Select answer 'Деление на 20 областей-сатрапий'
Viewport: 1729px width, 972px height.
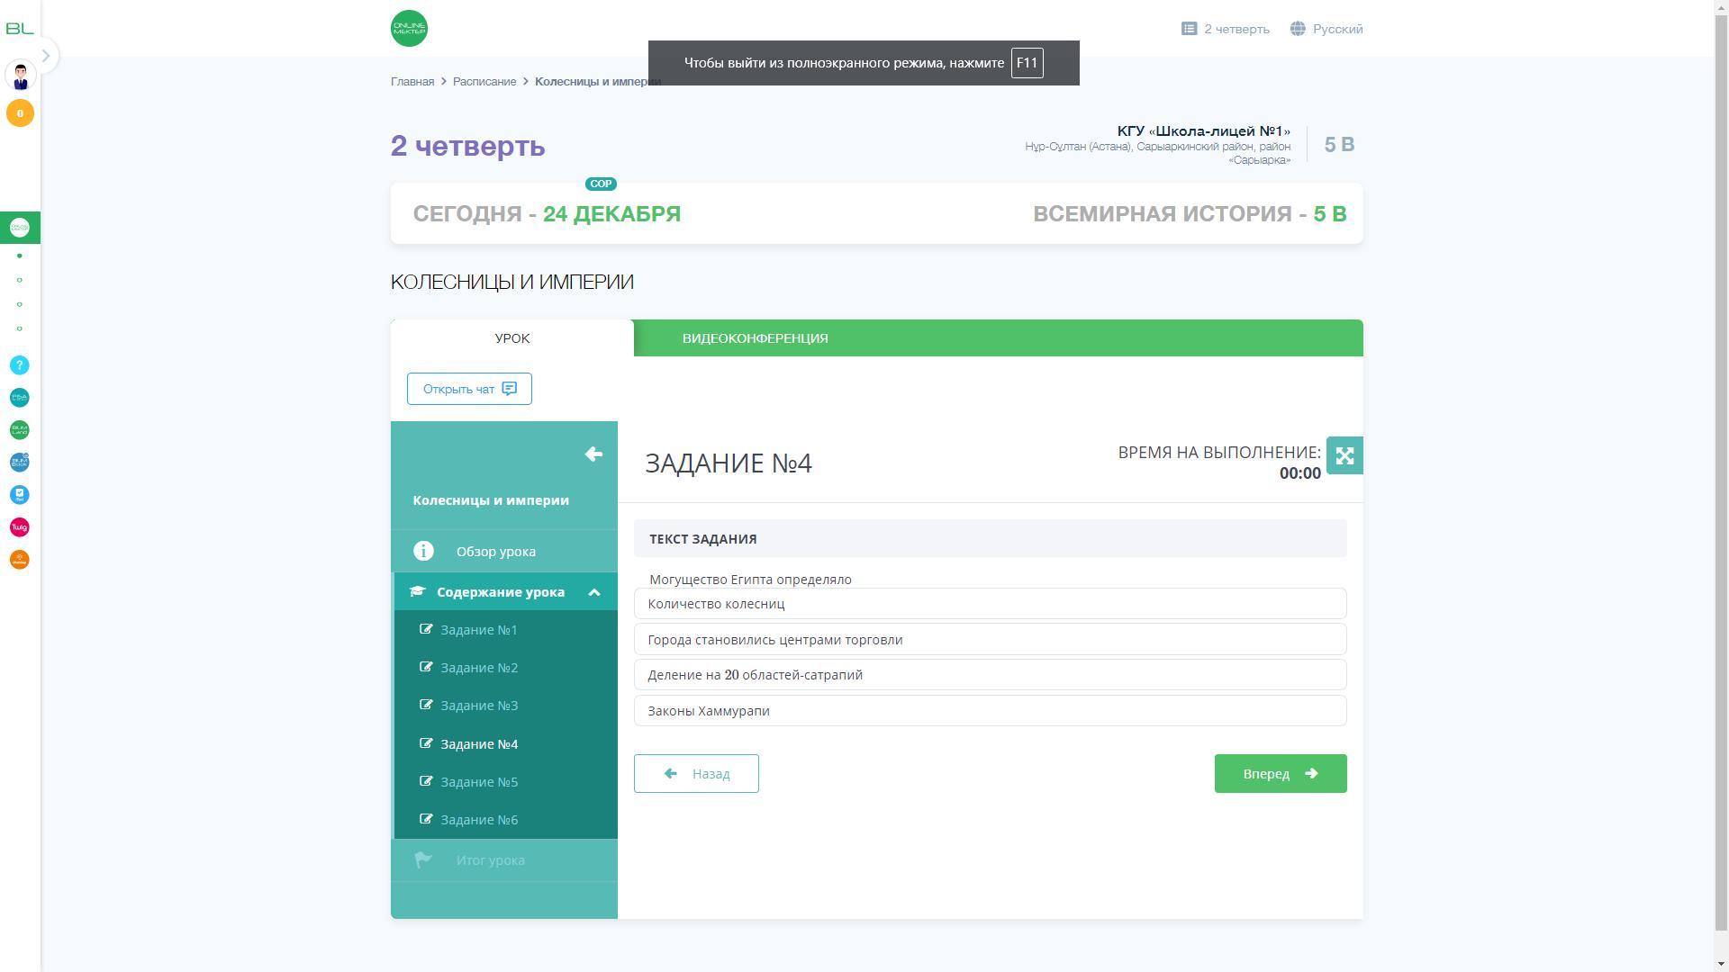point(989,675)
